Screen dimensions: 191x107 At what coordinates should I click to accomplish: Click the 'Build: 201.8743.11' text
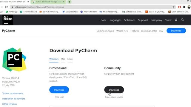pyautogui.click(x=11, y=82)
